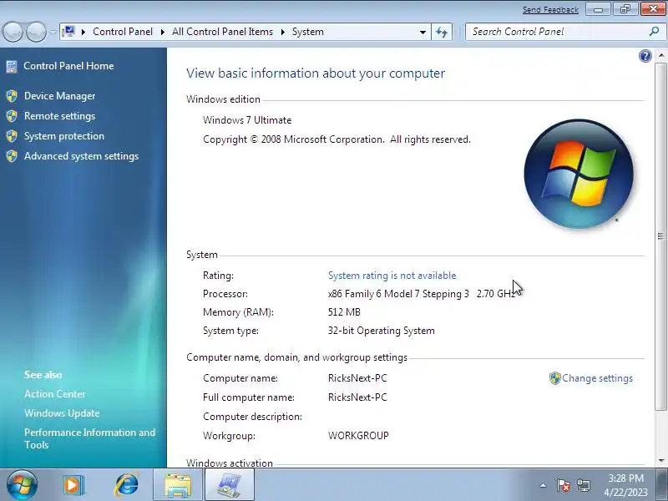
Task: Click the Full computer name RicksNext-PC value
Action: coord(357,397)
